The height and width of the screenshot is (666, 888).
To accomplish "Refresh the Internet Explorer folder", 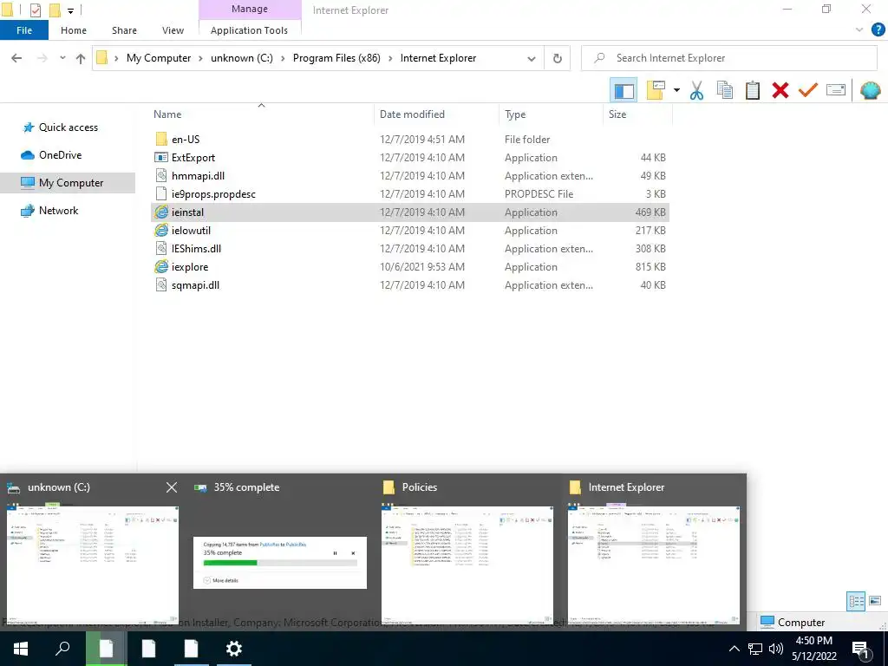I will click(558, 58).
